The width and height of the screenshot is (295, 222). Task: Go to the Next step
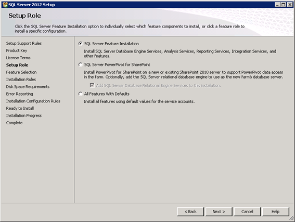(x=219, y=212)
